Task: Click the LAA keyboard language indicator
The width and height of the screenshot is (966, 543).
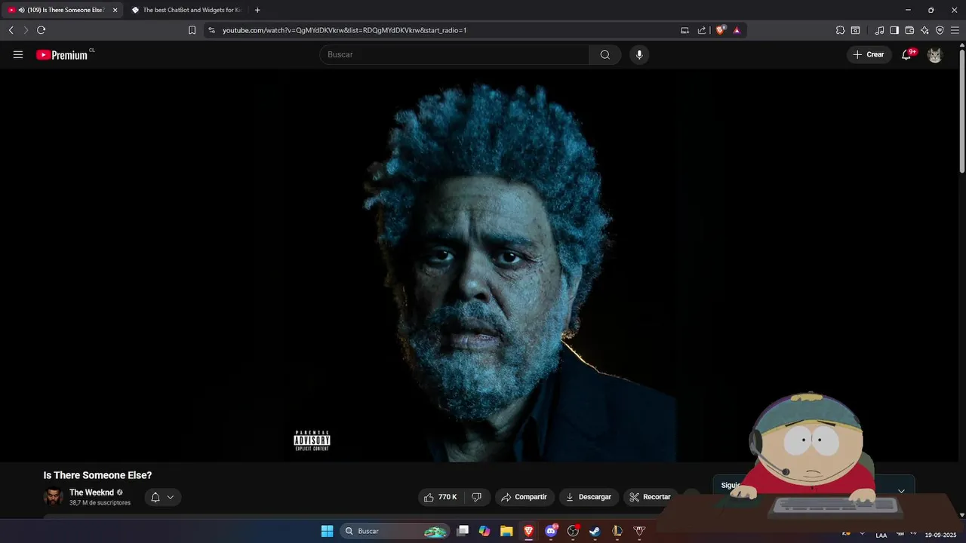Action: 881,535
